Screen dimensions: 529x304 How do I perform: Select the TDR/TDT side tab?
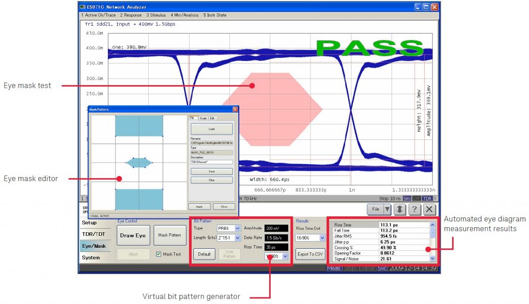[x=94, y=234]
